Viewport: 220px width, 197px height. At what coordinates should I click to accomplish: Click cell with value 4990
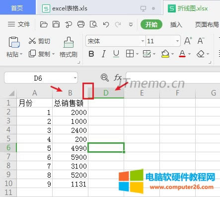[x=70, y=148]
